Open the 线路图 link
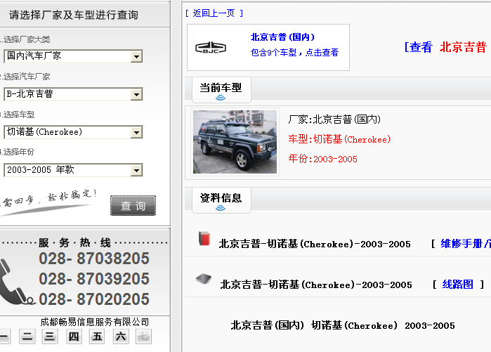The width and height of the screenshot is (491, 352). point(457,285)
